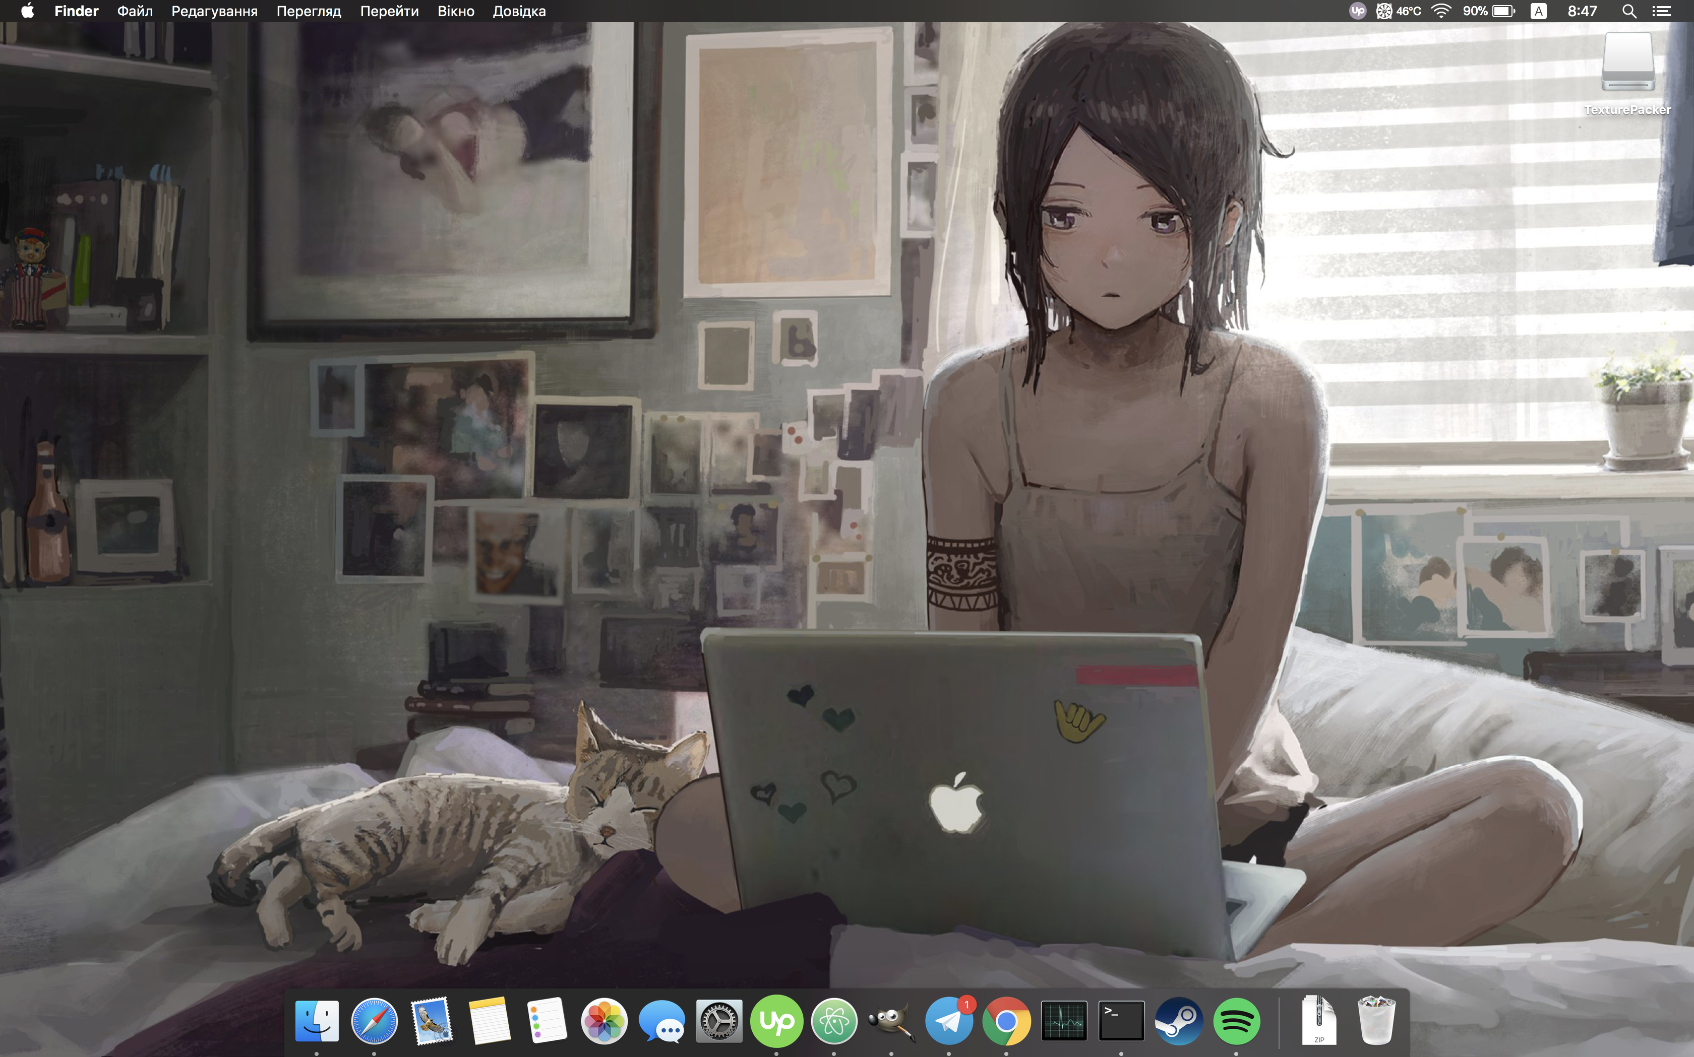Open the Перегляд menu
The width and height of the screenshot is (1694, 1057).
[309, 11]
